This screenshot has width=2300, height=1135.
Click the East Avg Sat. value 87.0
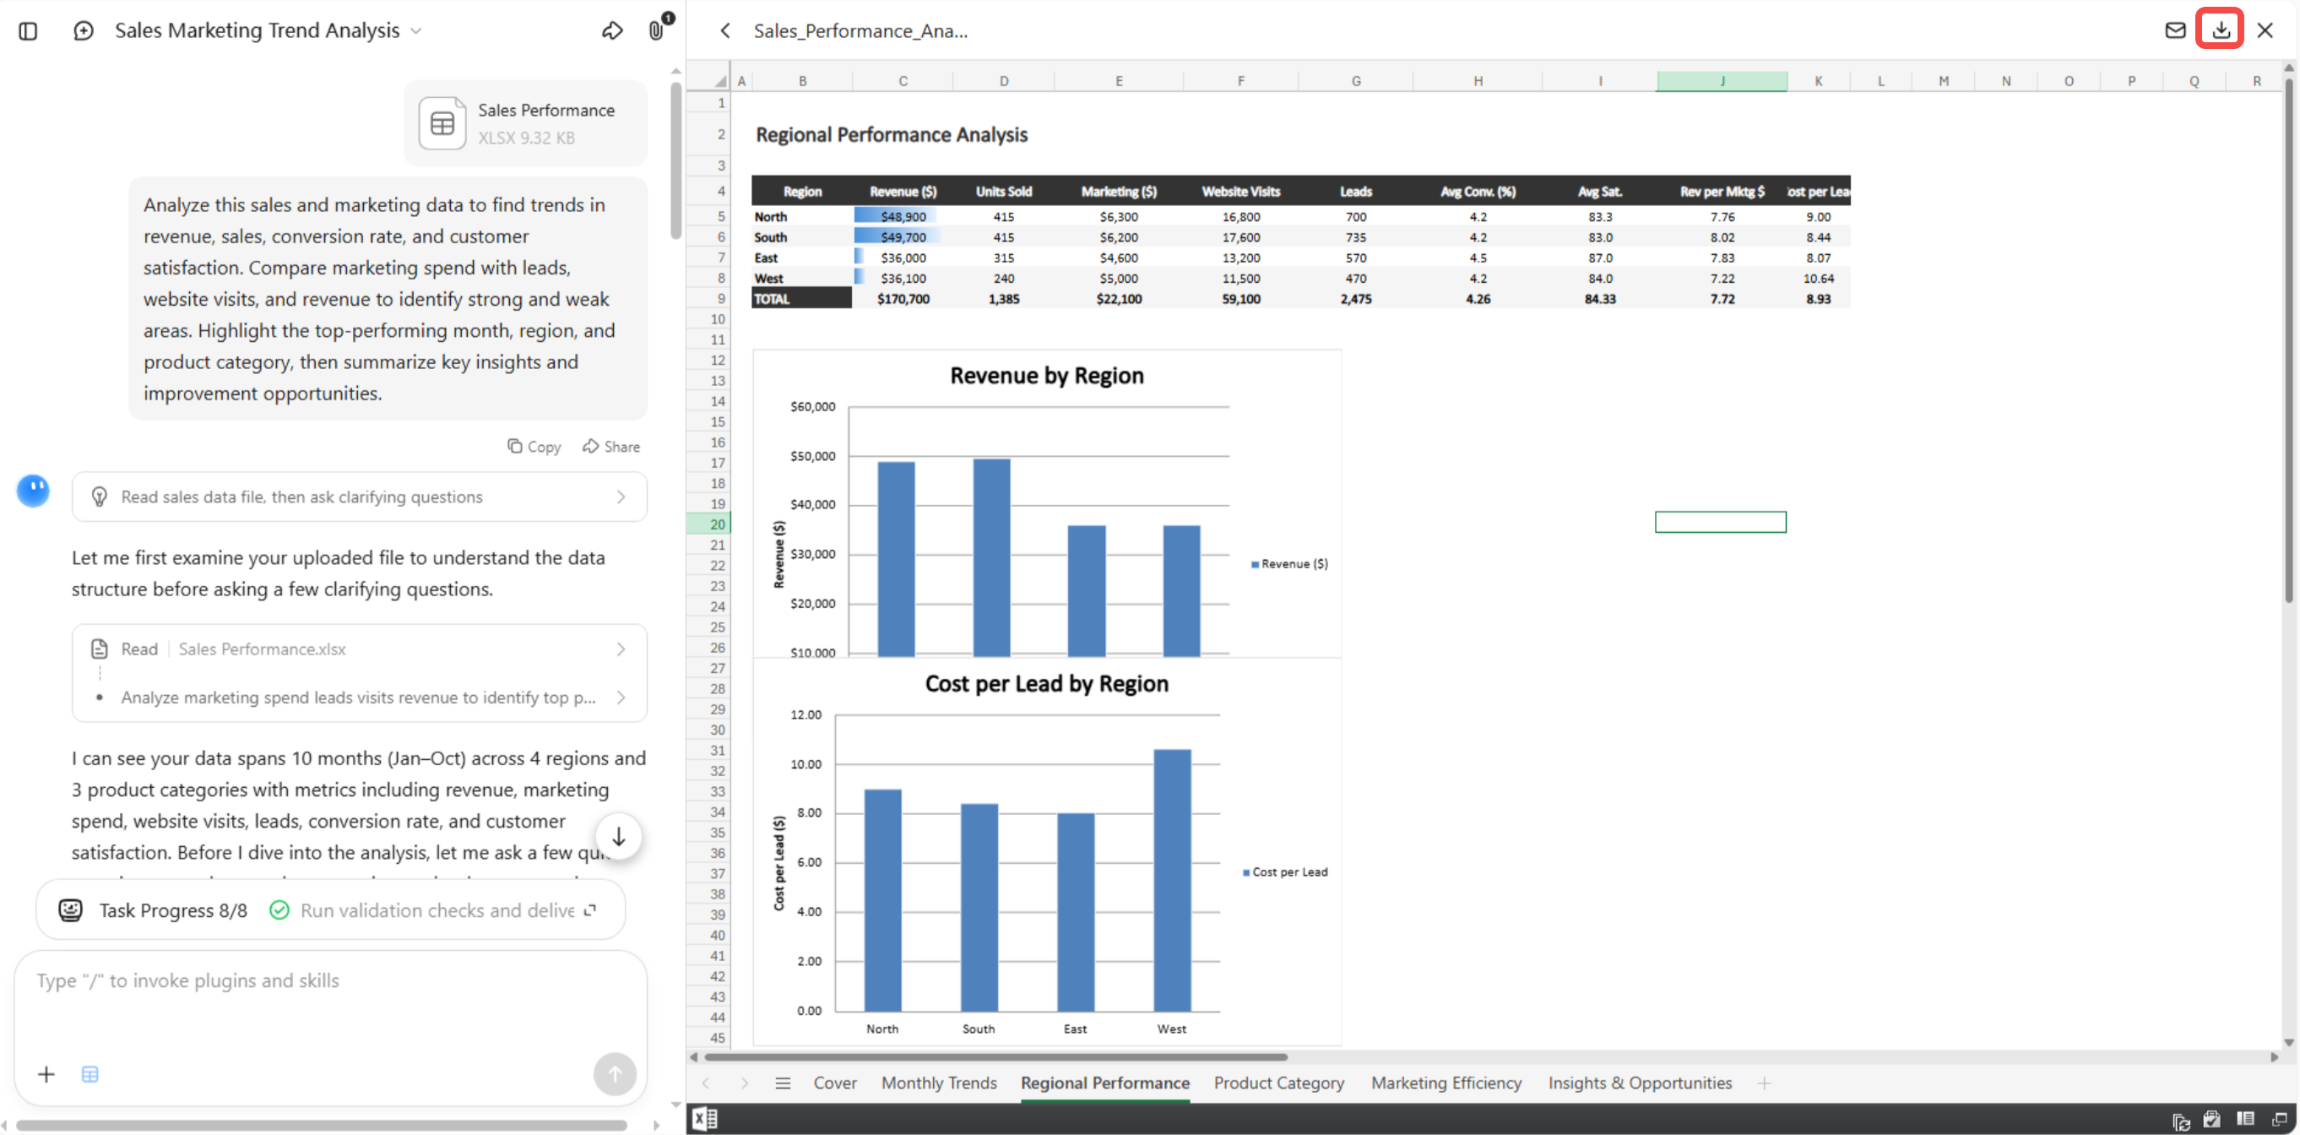click(1599, 258)
